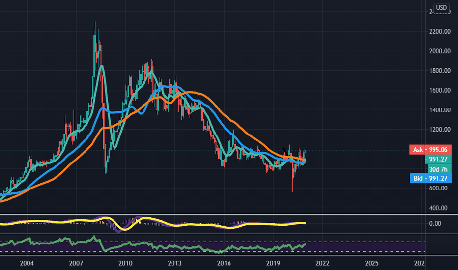
Task: Click the 2013 time axis label
Action: click(x=174, y=263)
